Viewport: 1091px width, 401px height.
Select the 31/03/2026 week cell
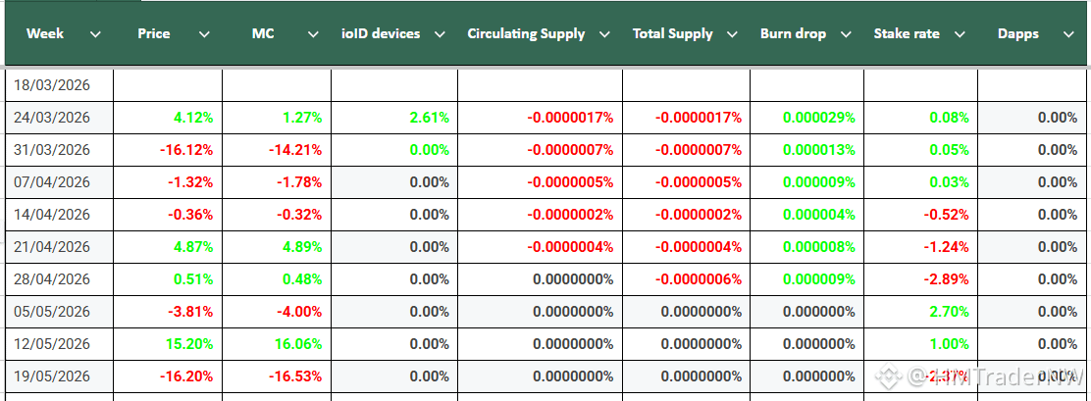click(59, 150)
